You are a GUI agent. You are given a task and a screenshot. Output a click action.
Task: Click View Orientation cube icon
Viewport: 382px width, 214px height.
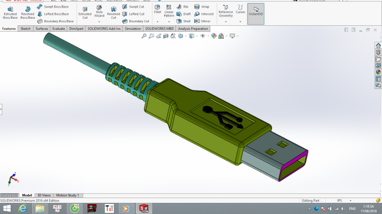pyautogui.click(x=181, y=36)
